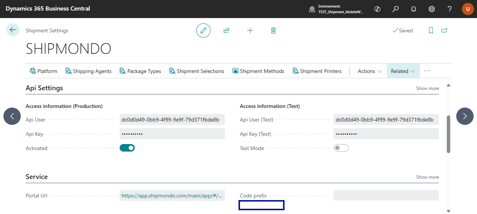Expand the Related menu

click(403, 71)
